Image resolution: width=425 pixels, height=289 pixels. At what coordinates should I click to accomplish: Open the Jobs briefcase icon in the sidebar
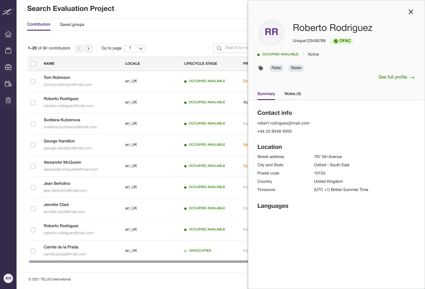click(8, 67)
